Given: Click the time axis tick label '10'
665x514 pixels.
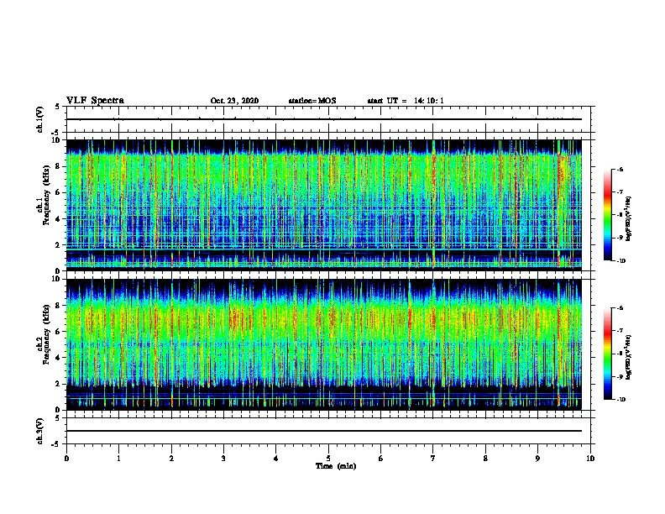Looking at the screenshot, I should [590, 459].
